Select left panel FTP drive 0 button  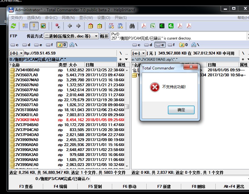62,45
